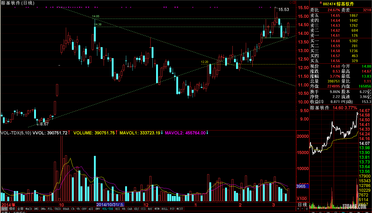The height and width of the screenshot is (213, 372).
Task: Click the 15.53 high price marker
Action: point(284,9)
